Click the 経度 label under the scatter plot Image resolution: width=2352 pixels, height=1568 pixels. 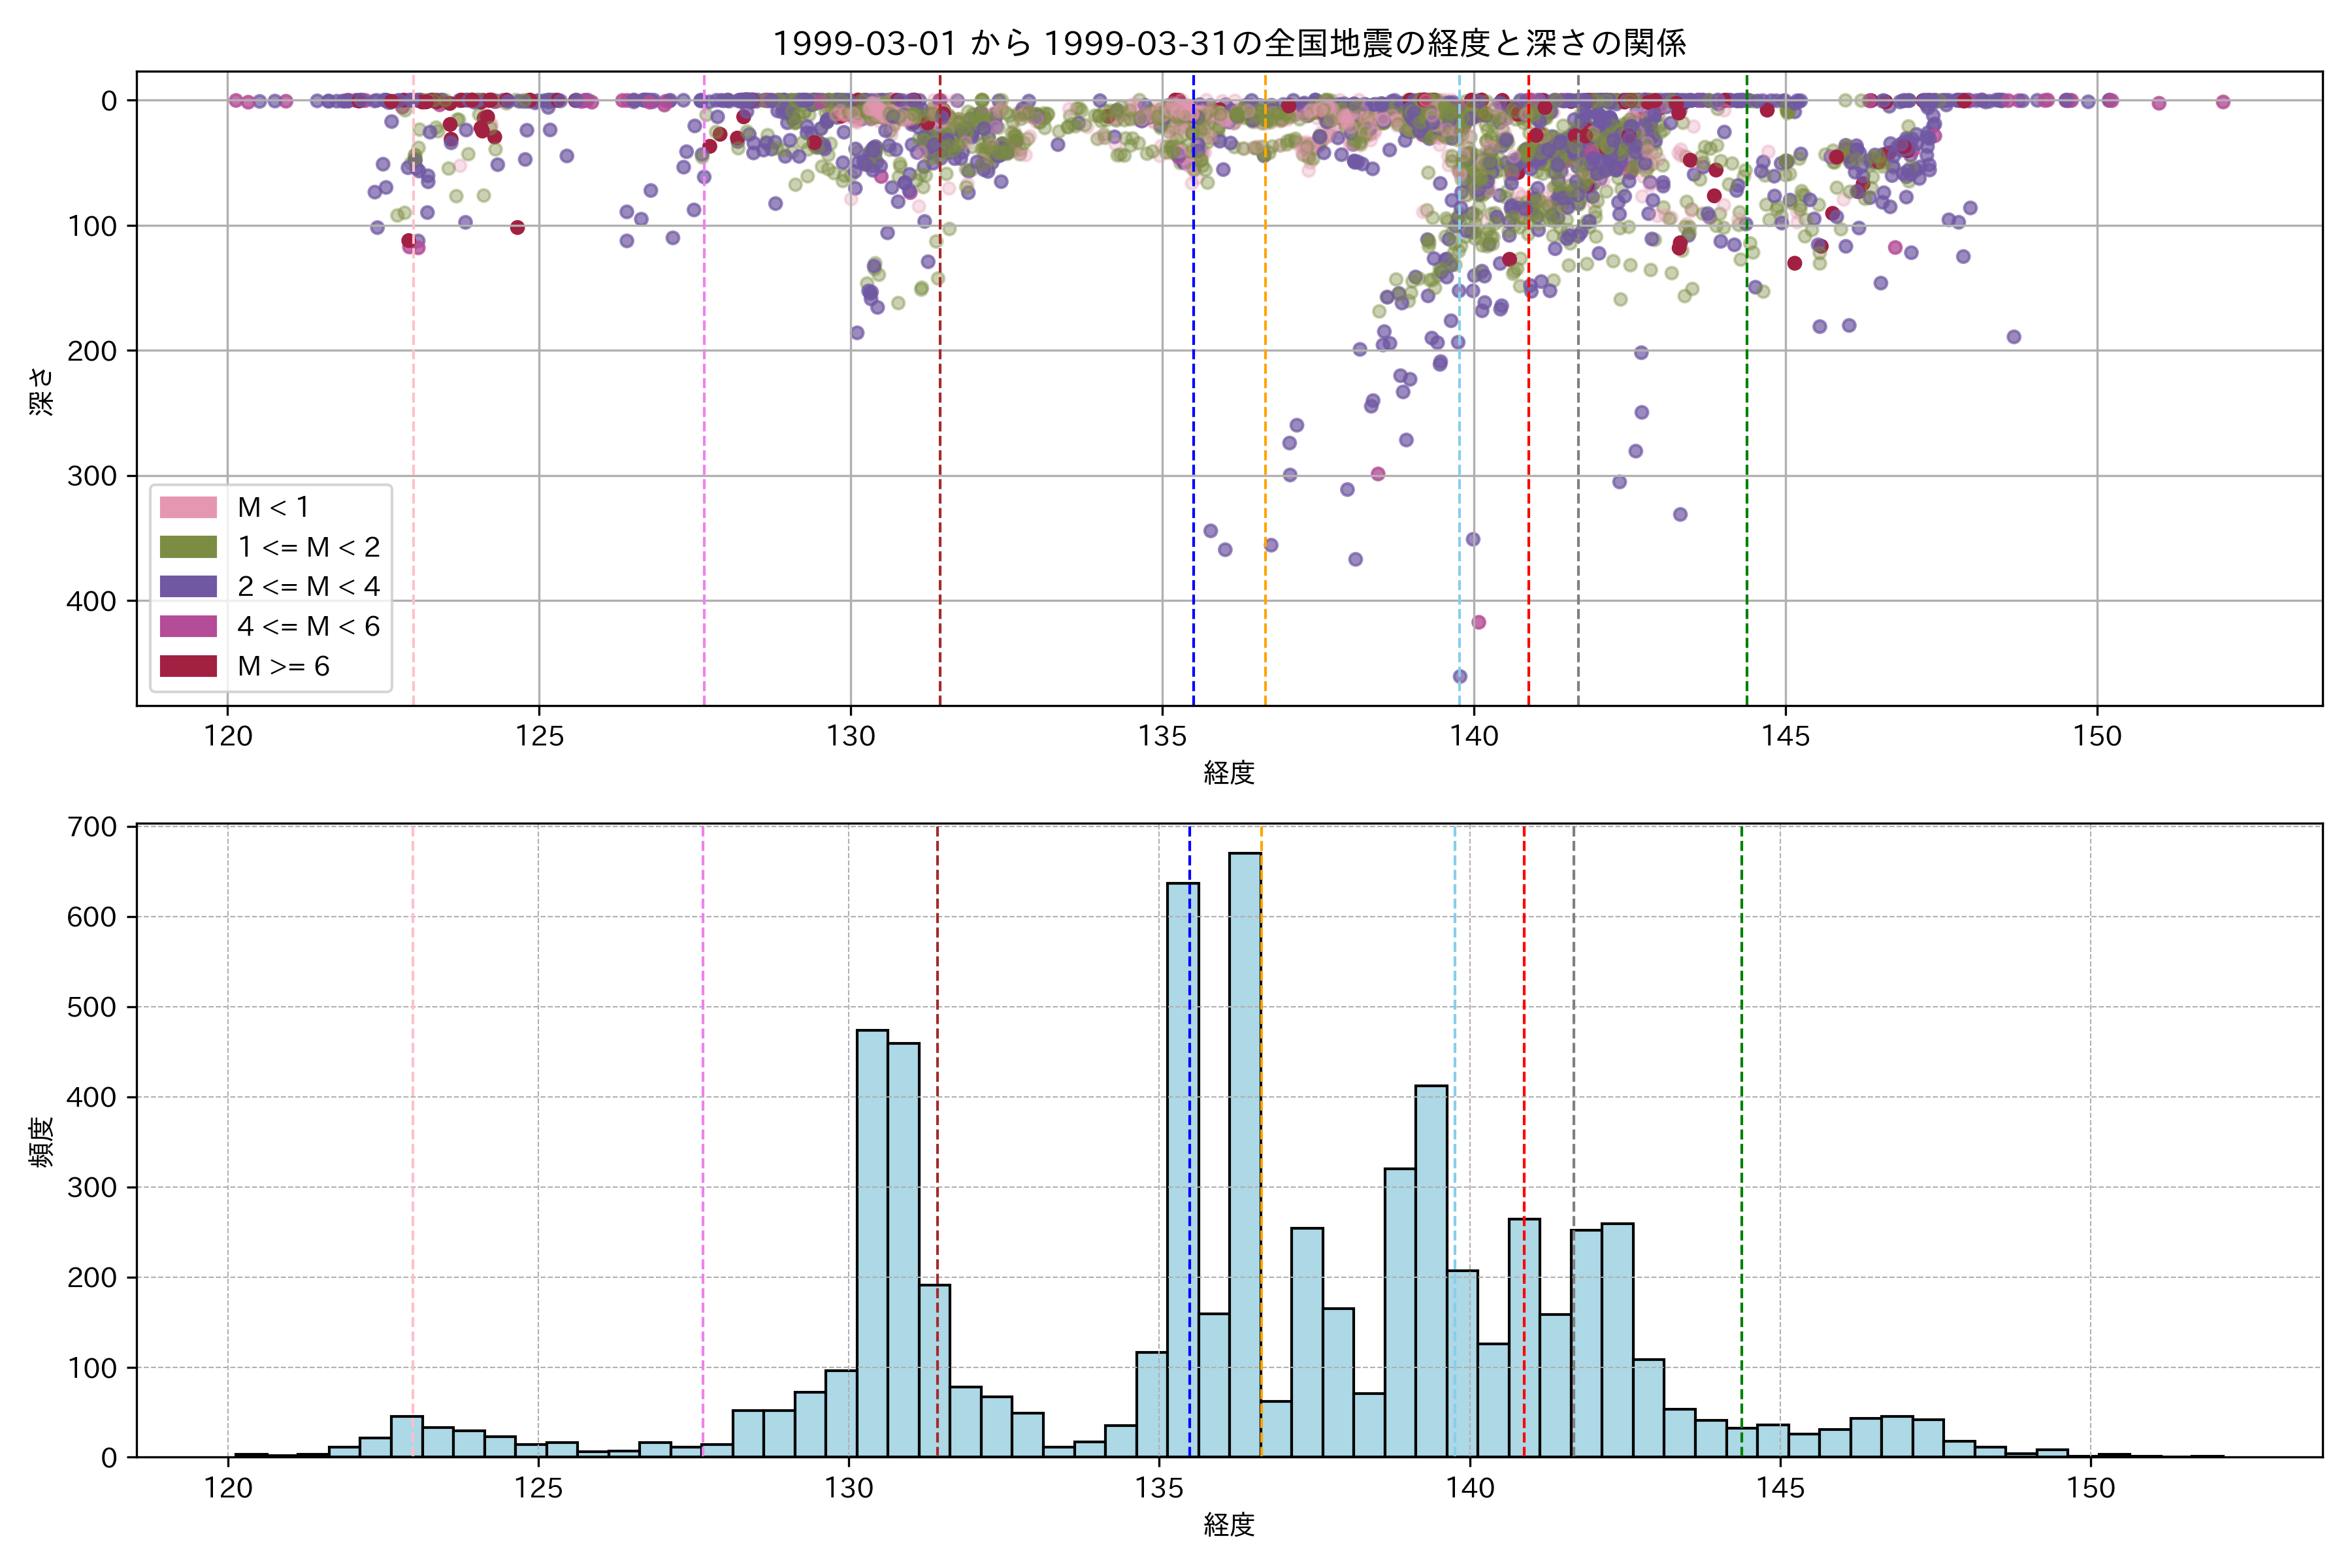1229,773
